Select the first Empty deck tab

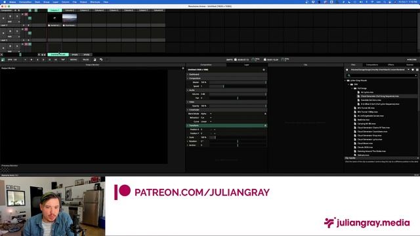[x=75, y=54]
